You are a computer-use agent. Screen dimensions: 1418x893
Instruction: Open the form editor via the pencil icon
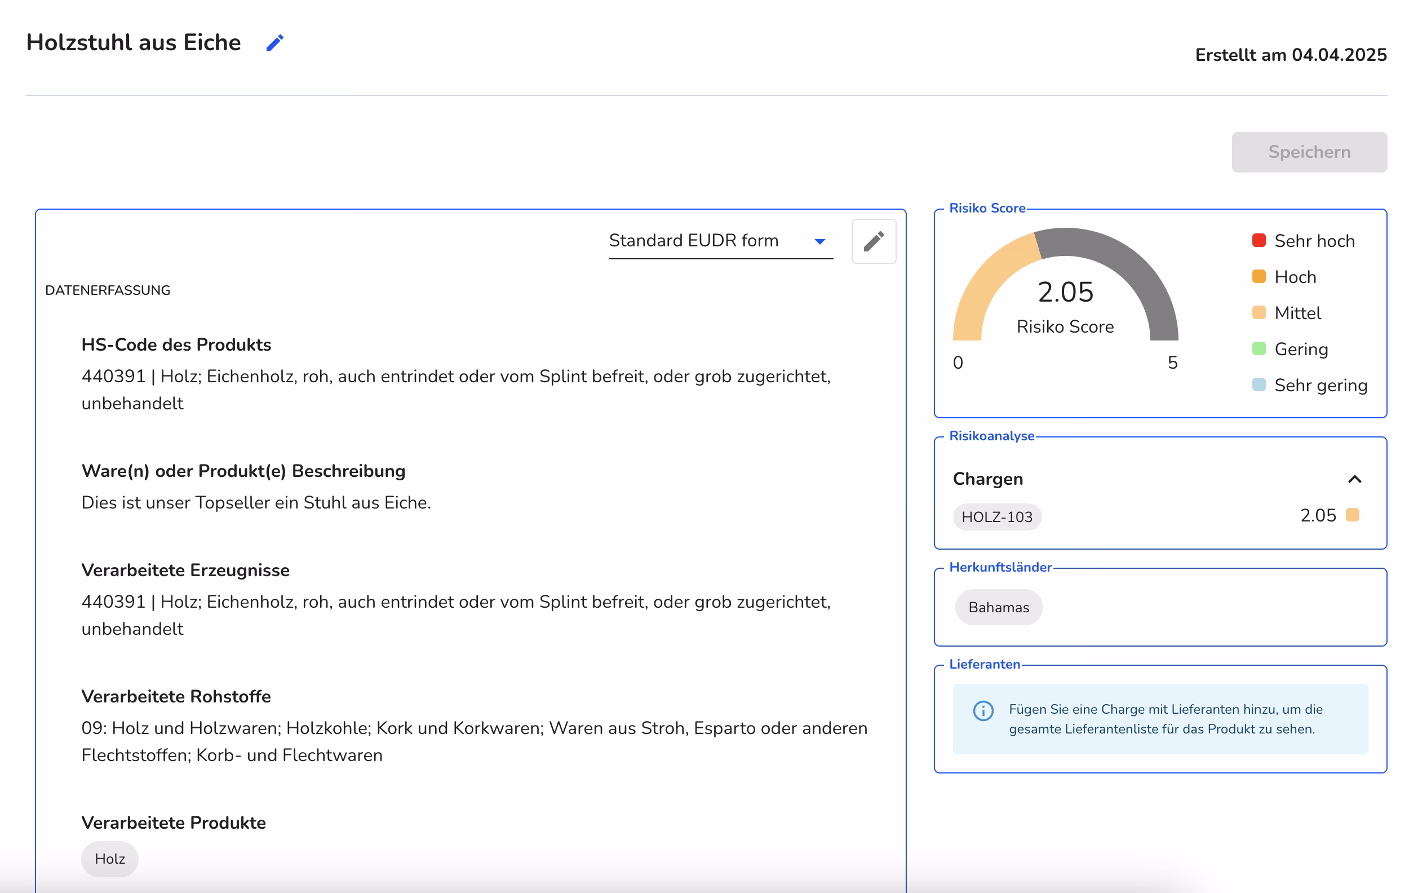click(x=874, y=240)
